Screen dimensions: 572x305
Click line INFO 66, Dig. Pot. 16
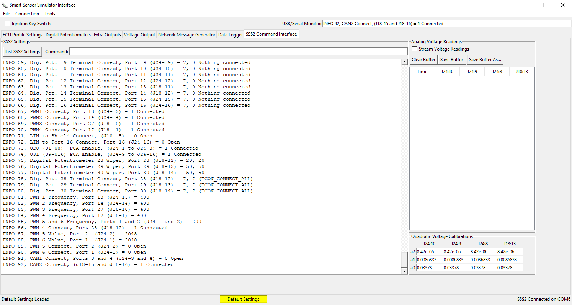pos(126,105)
